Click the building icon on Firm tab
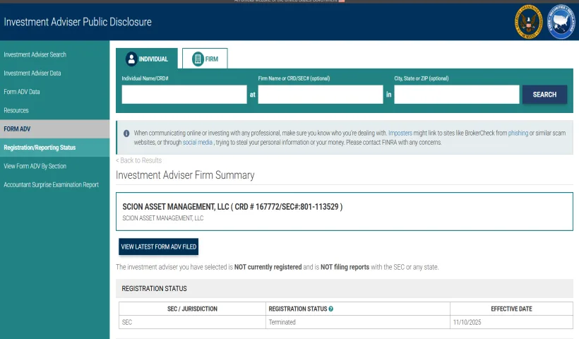 point(197,59)
